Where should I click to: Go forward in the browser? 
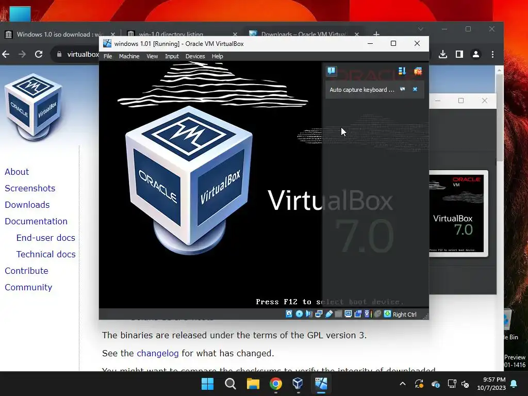point(22,54)
